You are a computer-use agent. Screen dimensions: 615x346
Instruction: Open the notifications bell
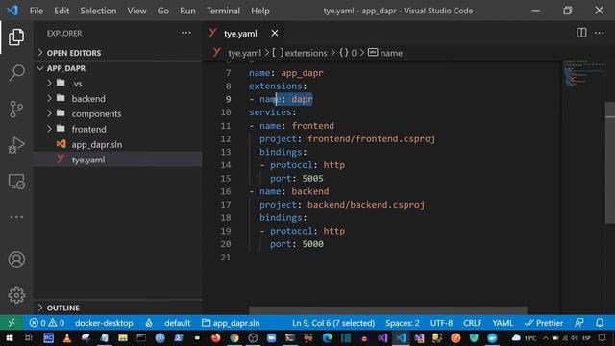(600, 323)
